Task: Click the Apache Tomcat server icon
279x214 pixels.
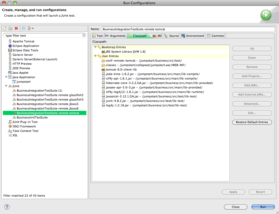Action: 10,41
